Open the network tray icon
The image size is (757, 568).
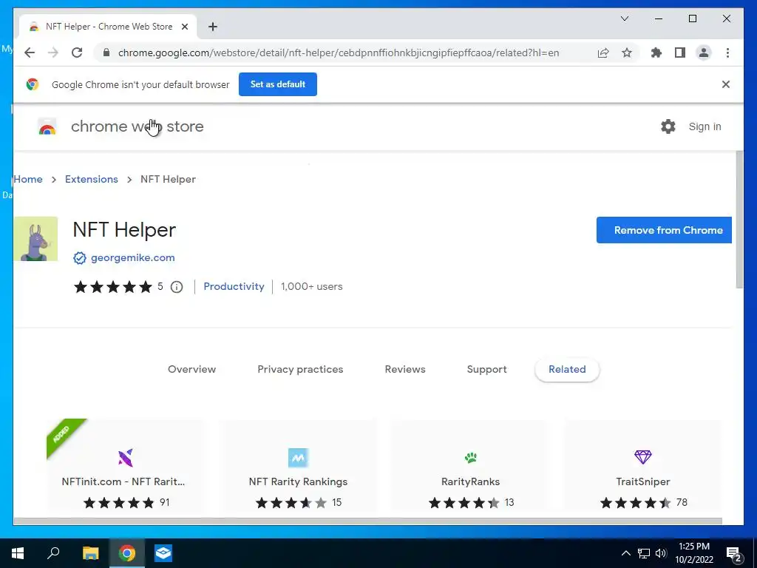644,553
